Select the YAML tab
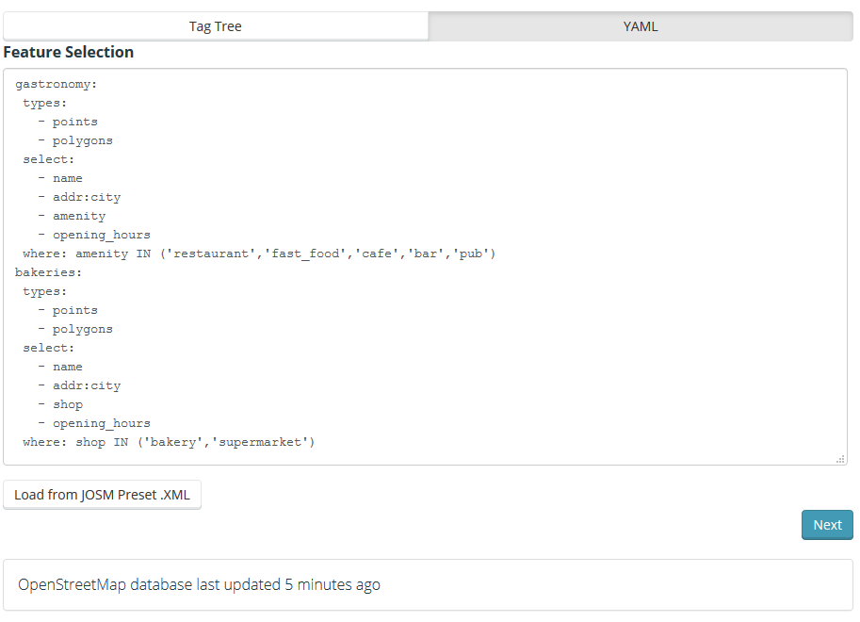The height and width of the screenshot is (622, 860). click(641, 26)
